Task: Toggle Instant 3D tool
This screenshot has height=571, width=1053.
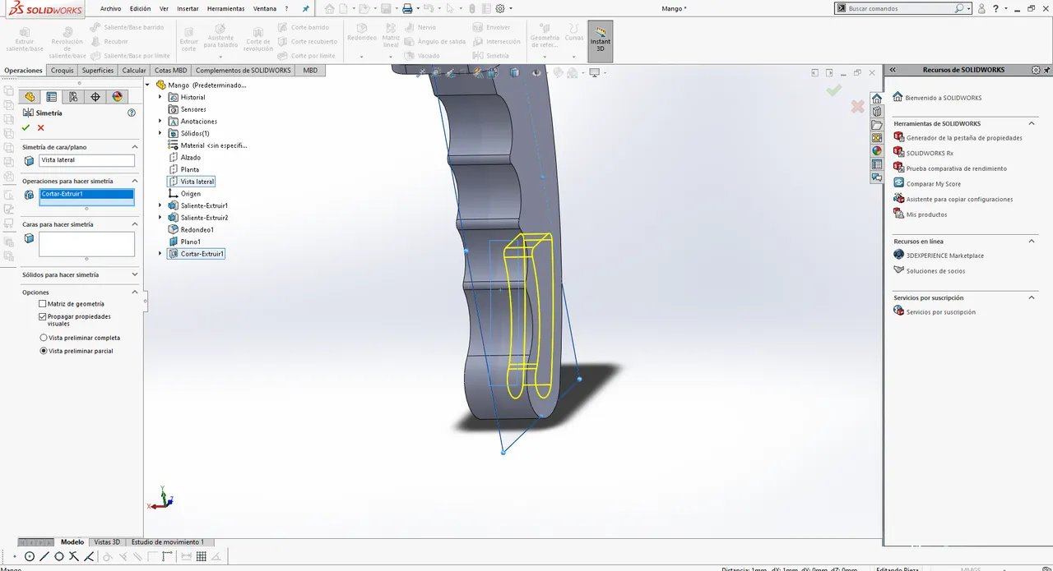Action: [x=601, y=41]
